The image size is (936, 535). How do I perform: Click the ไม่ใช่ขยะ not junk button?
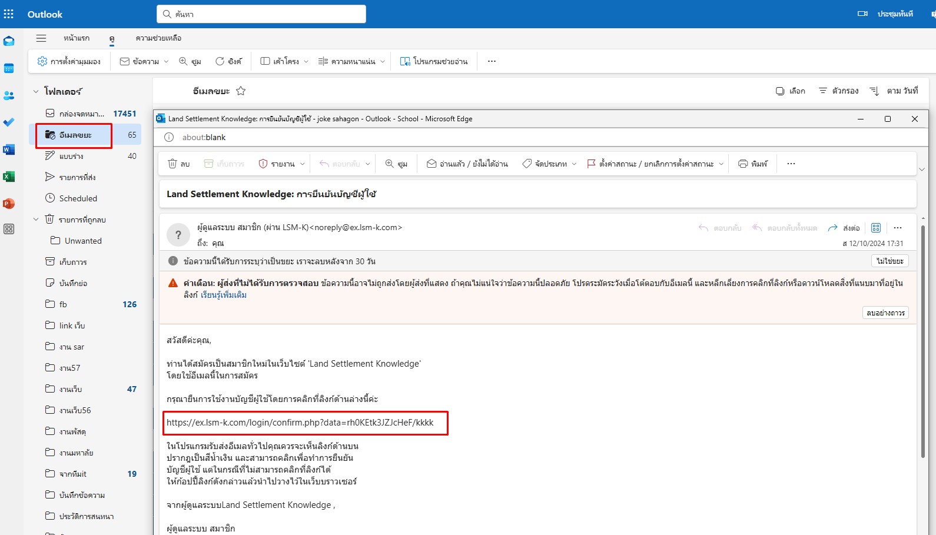click(889, 261)
